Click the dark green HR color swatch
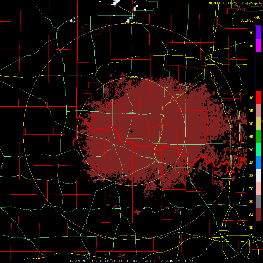This screenshot has width=263, height=263. coord(258,137)
